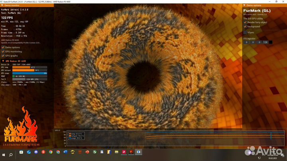Screen dimensions: 287x161
Task: Open Microsoft Word from the taskbar
Action: 65,152
